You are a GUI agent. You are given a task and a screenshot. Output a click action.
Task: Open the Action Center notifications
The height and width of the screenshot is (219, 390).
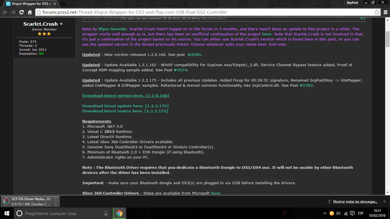pos(353,213)
